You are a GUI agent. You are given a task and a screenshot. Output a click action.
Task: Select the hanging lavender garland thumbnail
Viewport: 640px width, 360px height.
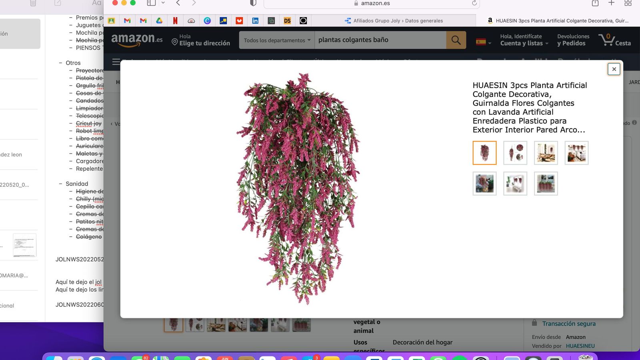484,152
